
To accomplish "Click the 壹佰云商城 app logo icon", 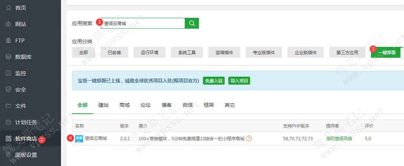I will pos(79,139).
